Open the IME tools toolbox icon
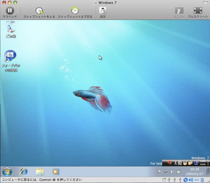The height and width of the screenshot is (183, 210). [x=190, y=163]
